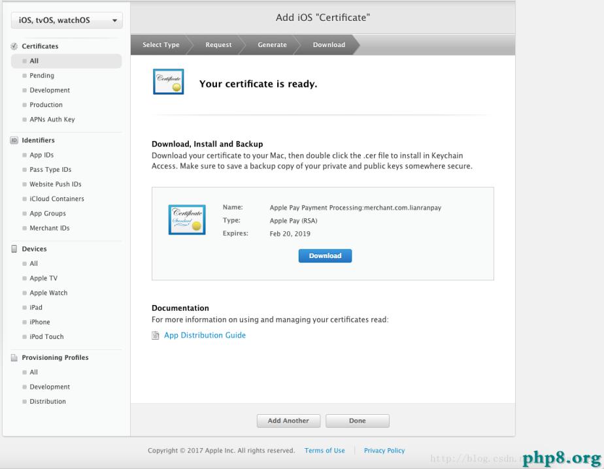
Task: Click the Identifiers ID icon in sidebar
Action: (14, 140)
